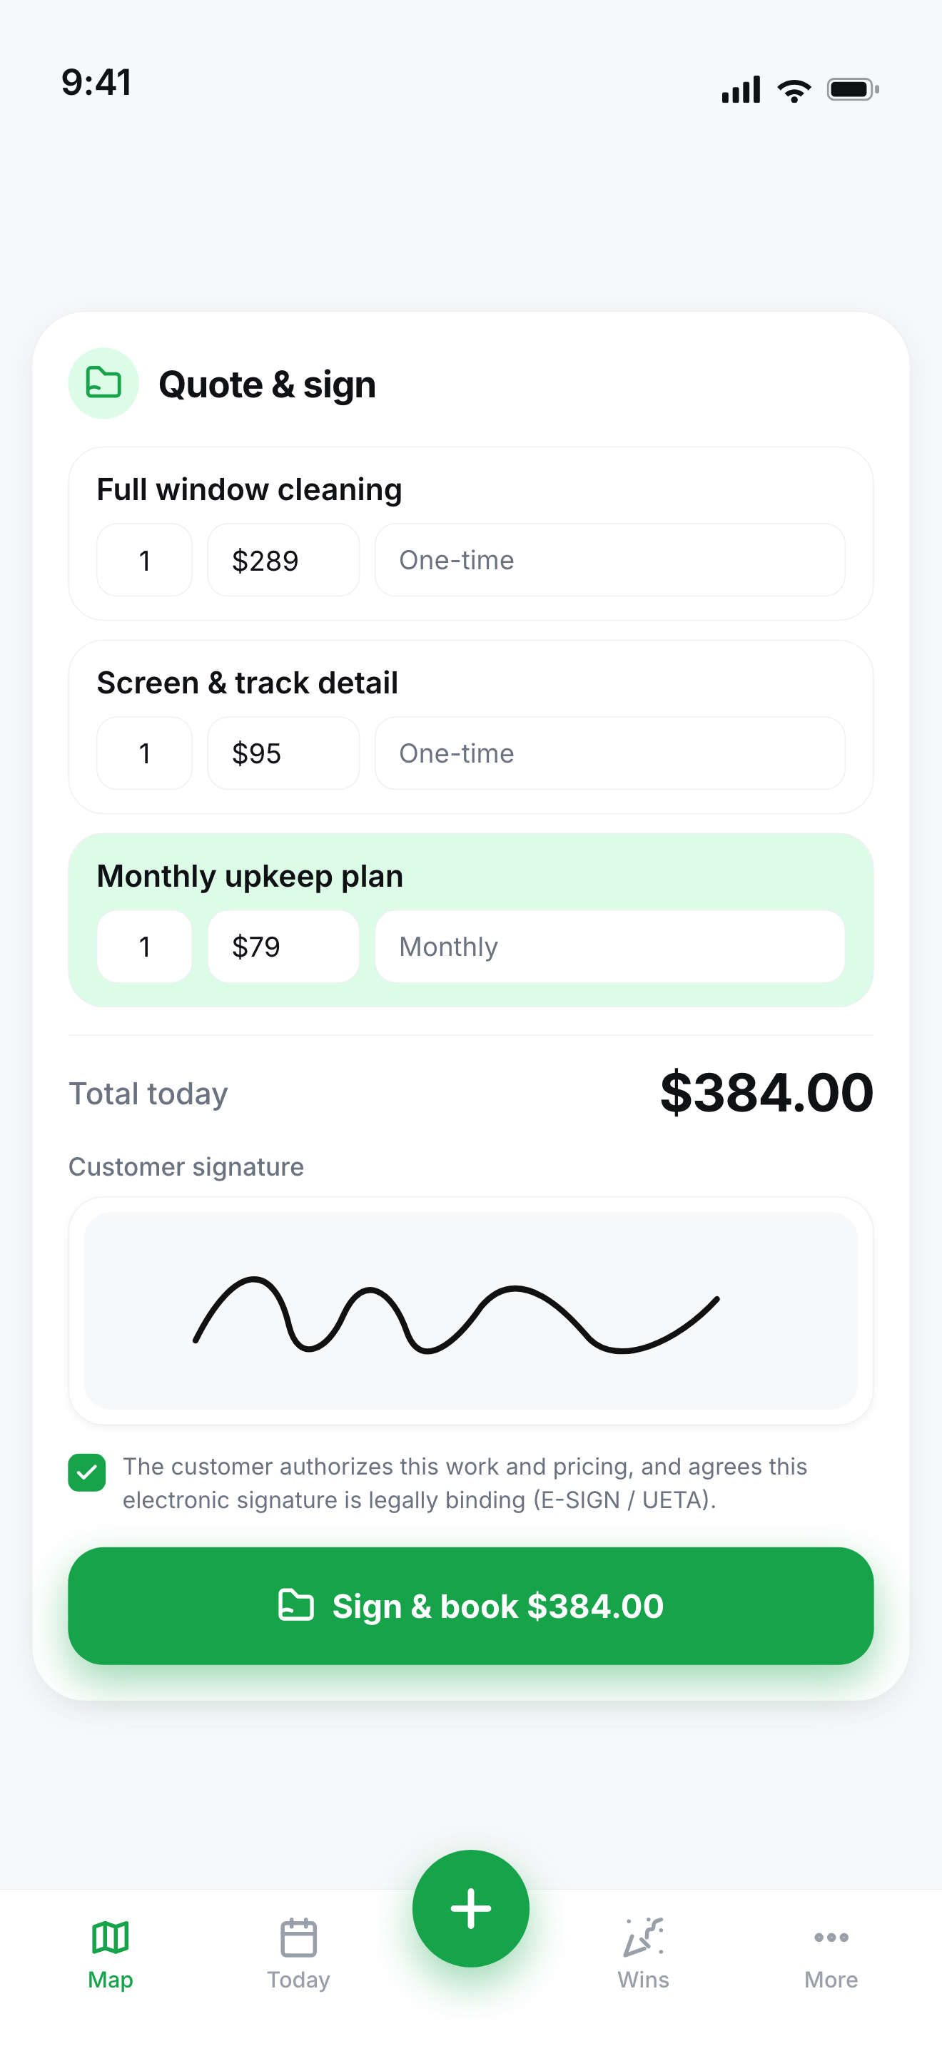Edit the $95 price field
The width and height of the screenshot is (942, 2046).
tap(283, 753)
